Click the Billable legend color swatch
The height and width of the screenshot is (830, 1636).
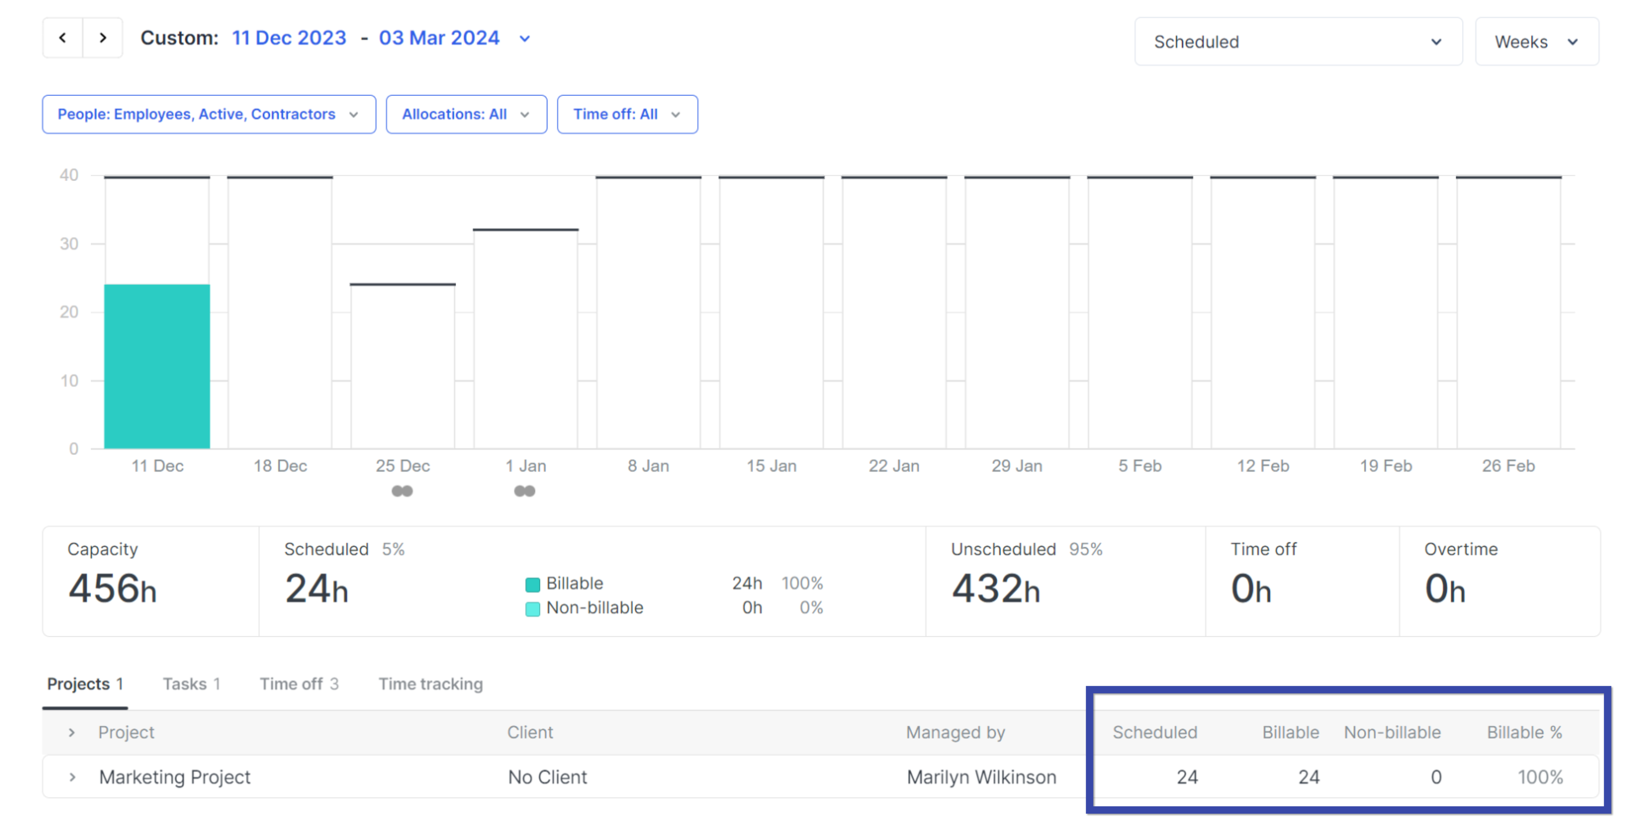pyautogui.click(x=533, y=584)
